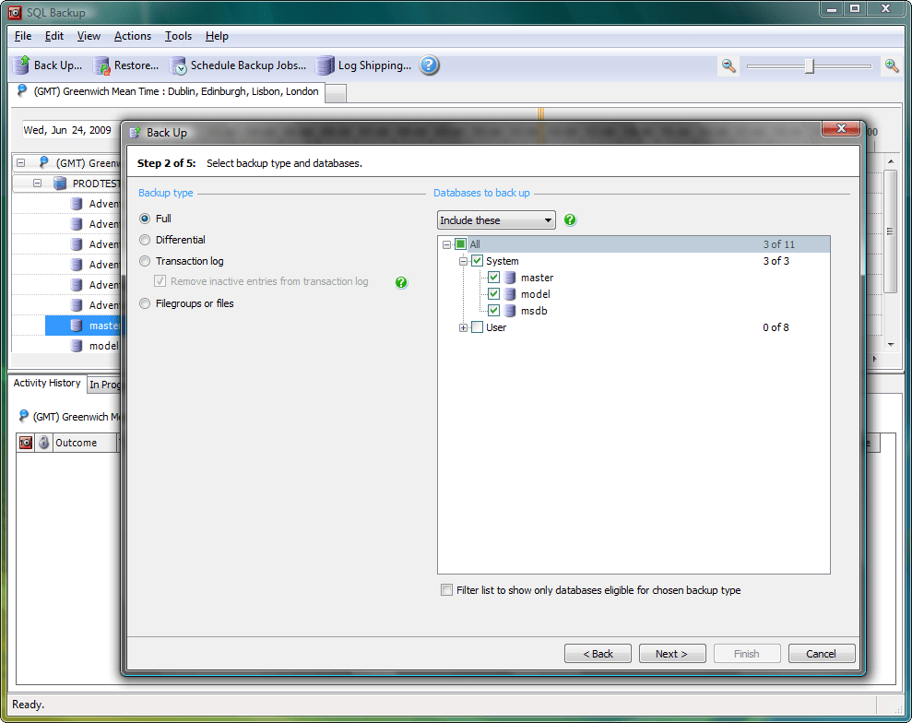Image resolution: width=912 pixels, height=723 pixels.
Task: Click the green help icon beside Include these
Action: 569,219
